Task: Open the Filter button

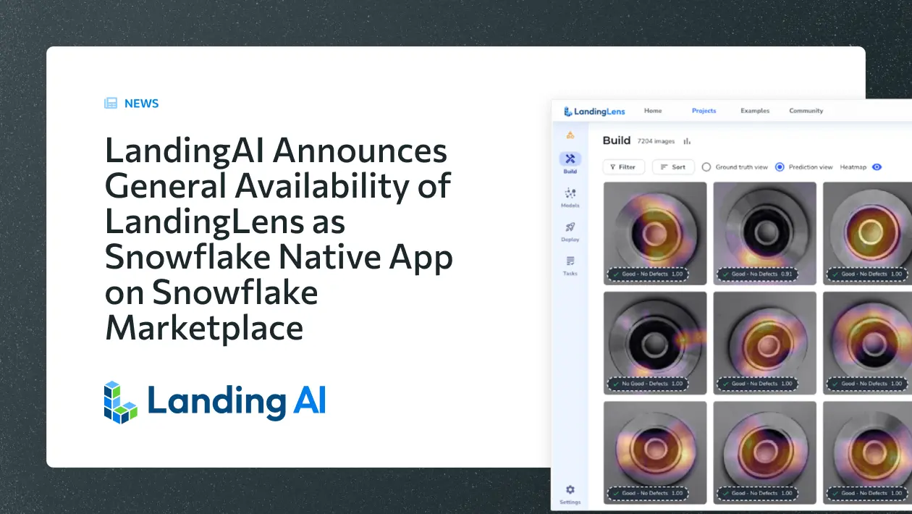Action: point(622,167)
